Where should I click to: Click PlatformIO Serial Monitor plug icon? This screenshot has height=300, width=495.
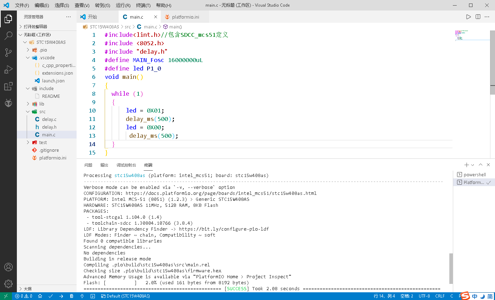click(x=82, y=296)
